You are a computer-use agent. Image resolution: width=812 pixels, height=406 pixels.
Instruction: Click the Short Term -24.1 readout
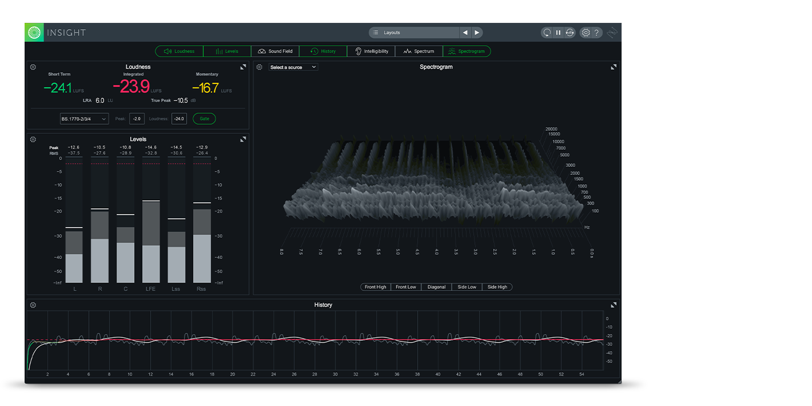coord(64,88)
